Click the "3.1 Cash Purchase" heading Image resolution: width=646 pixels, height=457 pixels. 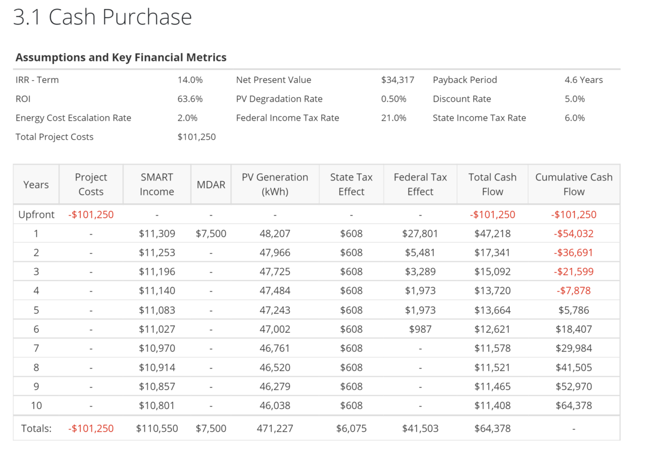(103, 17)
